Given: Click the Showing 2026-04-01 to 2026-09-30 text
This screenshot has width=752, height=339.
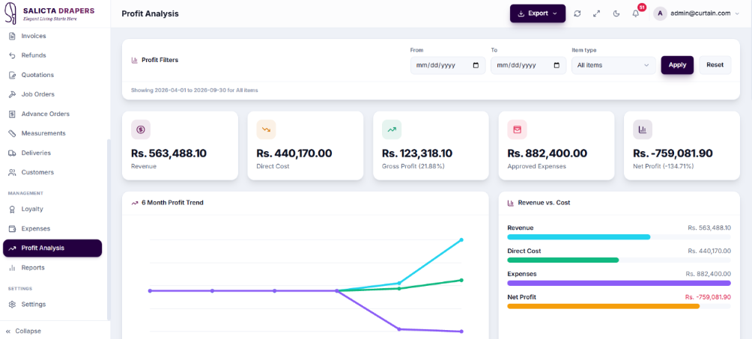Looking at the screenshot, I should click(x=194, y=90).
